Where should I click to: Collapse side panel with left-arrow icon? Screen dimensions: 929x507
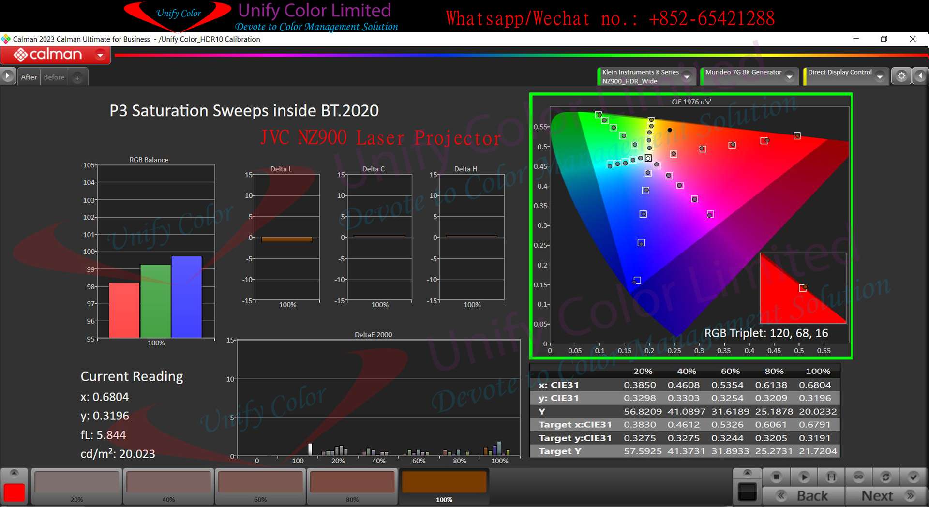920,76
